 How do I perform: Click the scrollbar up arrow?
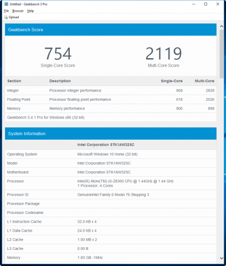click(222, 27)
